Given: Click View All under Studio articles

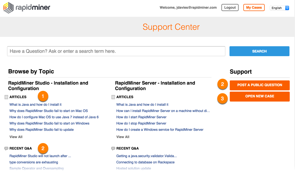Looking at the screenshot, I should click(16, 137).
